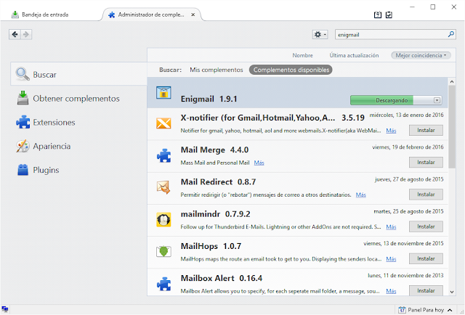Viewport: 465px width, 315px height.
Task: Click the Mail Merge puzzle piece icon
Action: [x=163, y=155]
